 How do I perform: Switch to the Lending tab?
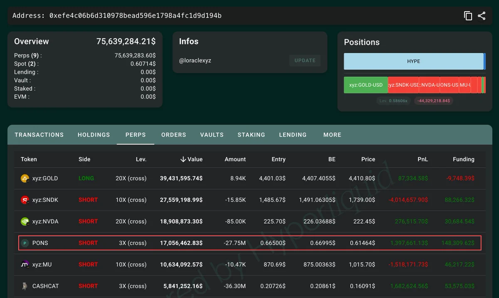coord(293,135)
